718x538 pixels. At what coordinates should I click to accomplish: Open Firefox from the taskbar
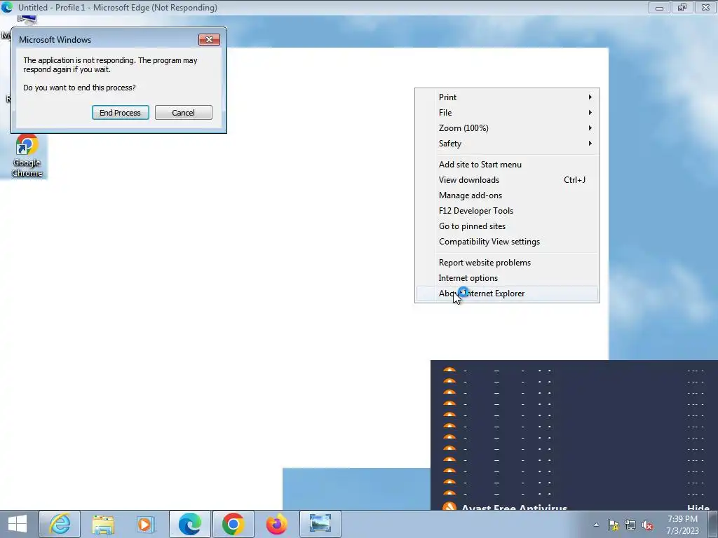tap(276, 524)
